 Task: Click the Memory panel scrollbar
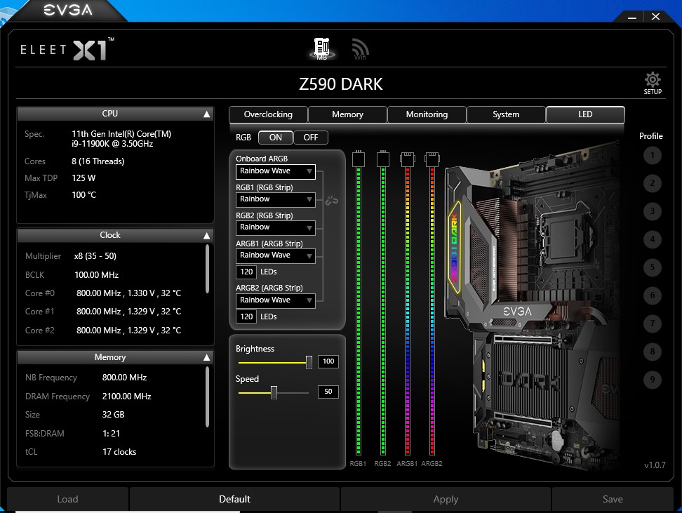coord(207,397)
